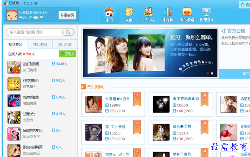Open 代理登录 proxy login monitor icon

207,12
